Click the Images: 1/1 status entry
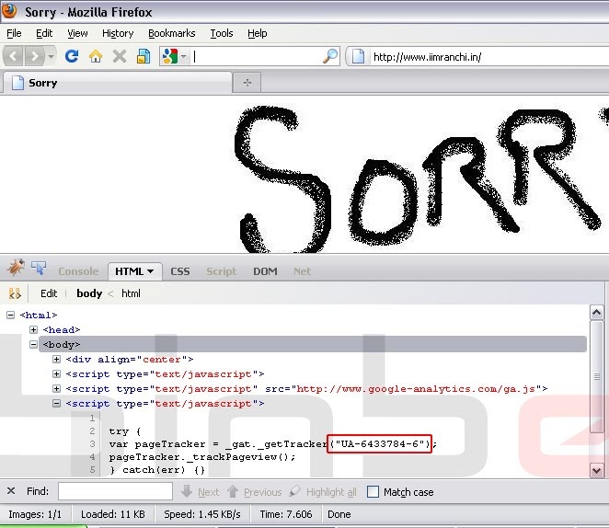Image resolution: width=609 pixels, height=528 pixels. [x=35, y=514]
